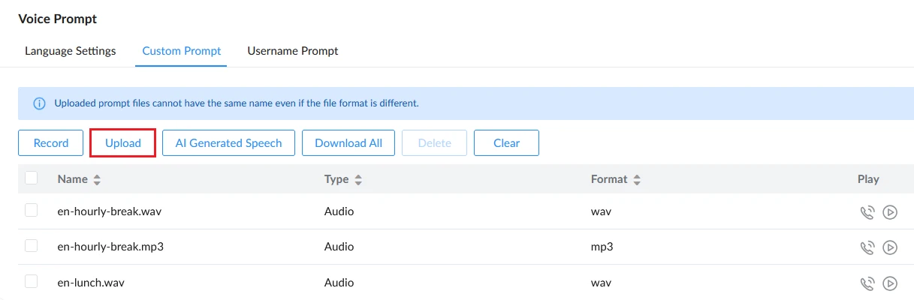Play en-hourly-break.wav with the circular play icon
914x300 pixels.
coord(890,212)
